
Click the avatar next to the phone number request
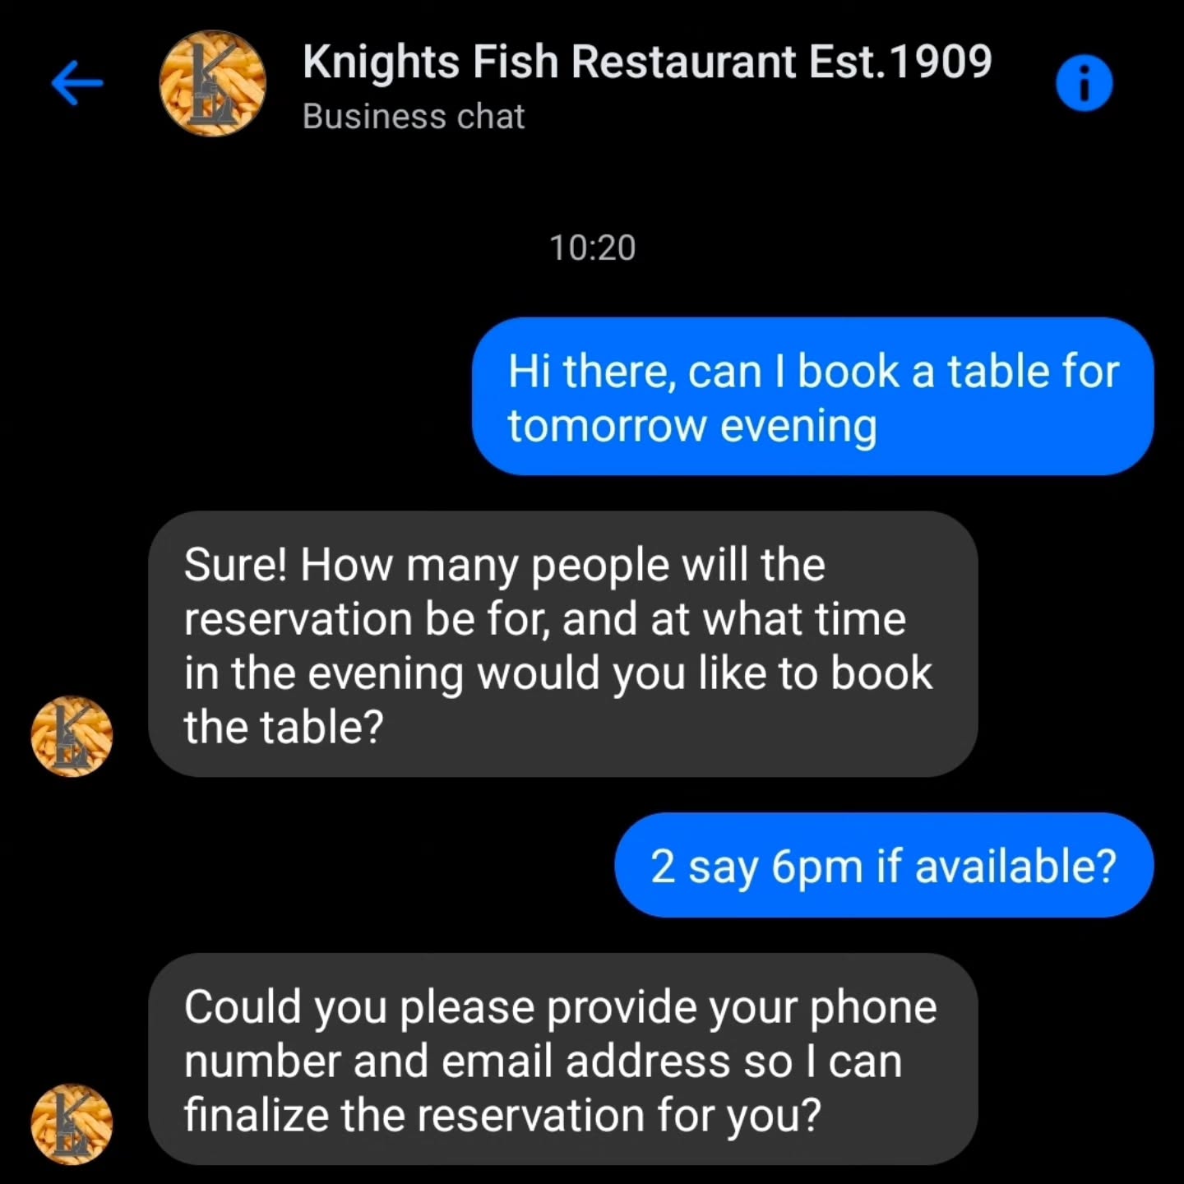71,1124
